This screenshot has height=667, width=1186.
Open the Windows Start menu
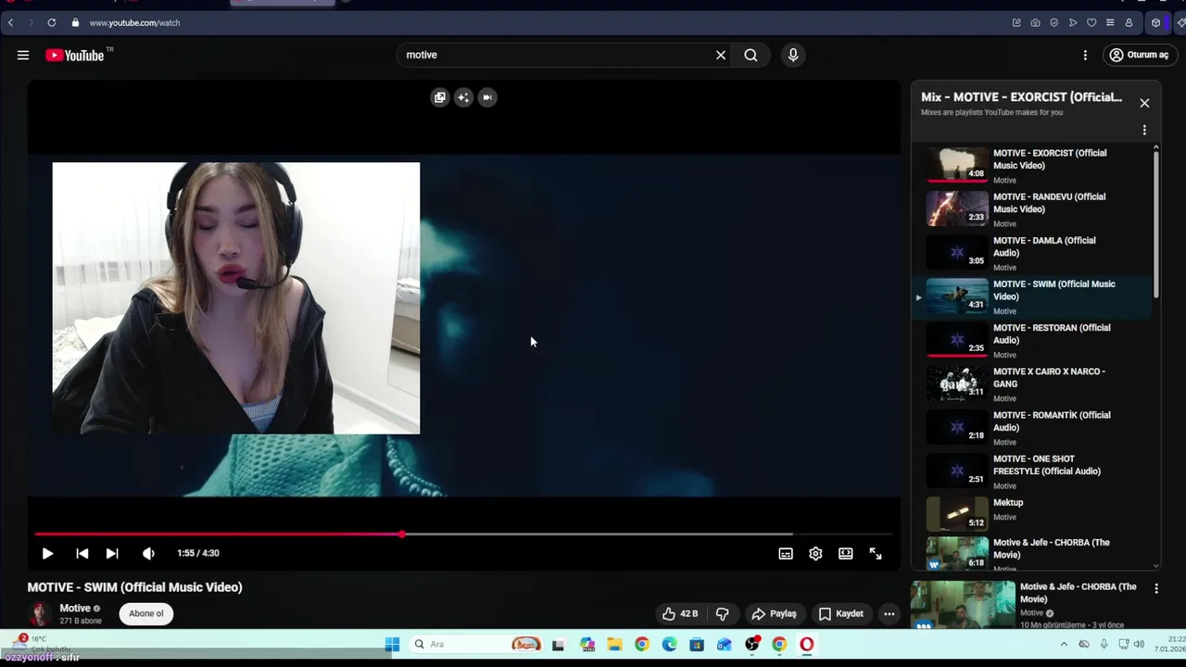pos(392,645)
